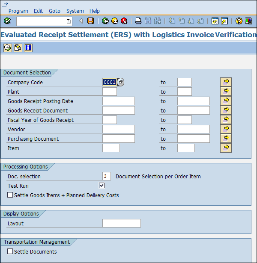The height and width of the screenshot is (263, 257).
Task: Open the Help menu
Action: tap(94, 11)
